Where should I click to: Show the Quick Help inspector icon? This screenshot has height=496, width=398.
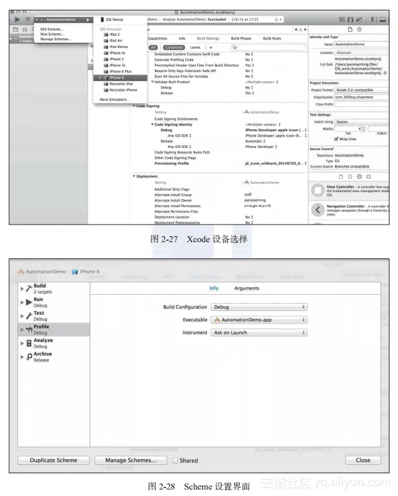(x=359, y=29)
